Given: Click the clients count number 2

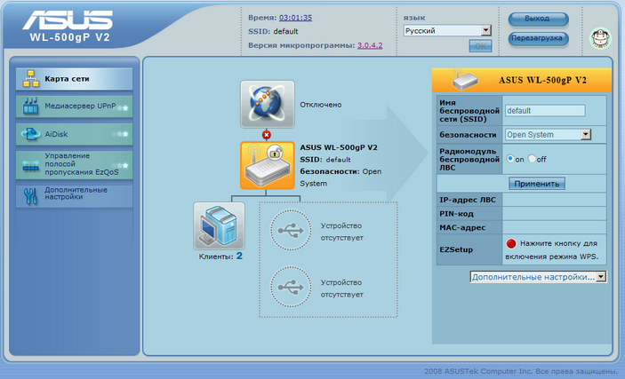Looking at the screenshot, I should 239,256.
